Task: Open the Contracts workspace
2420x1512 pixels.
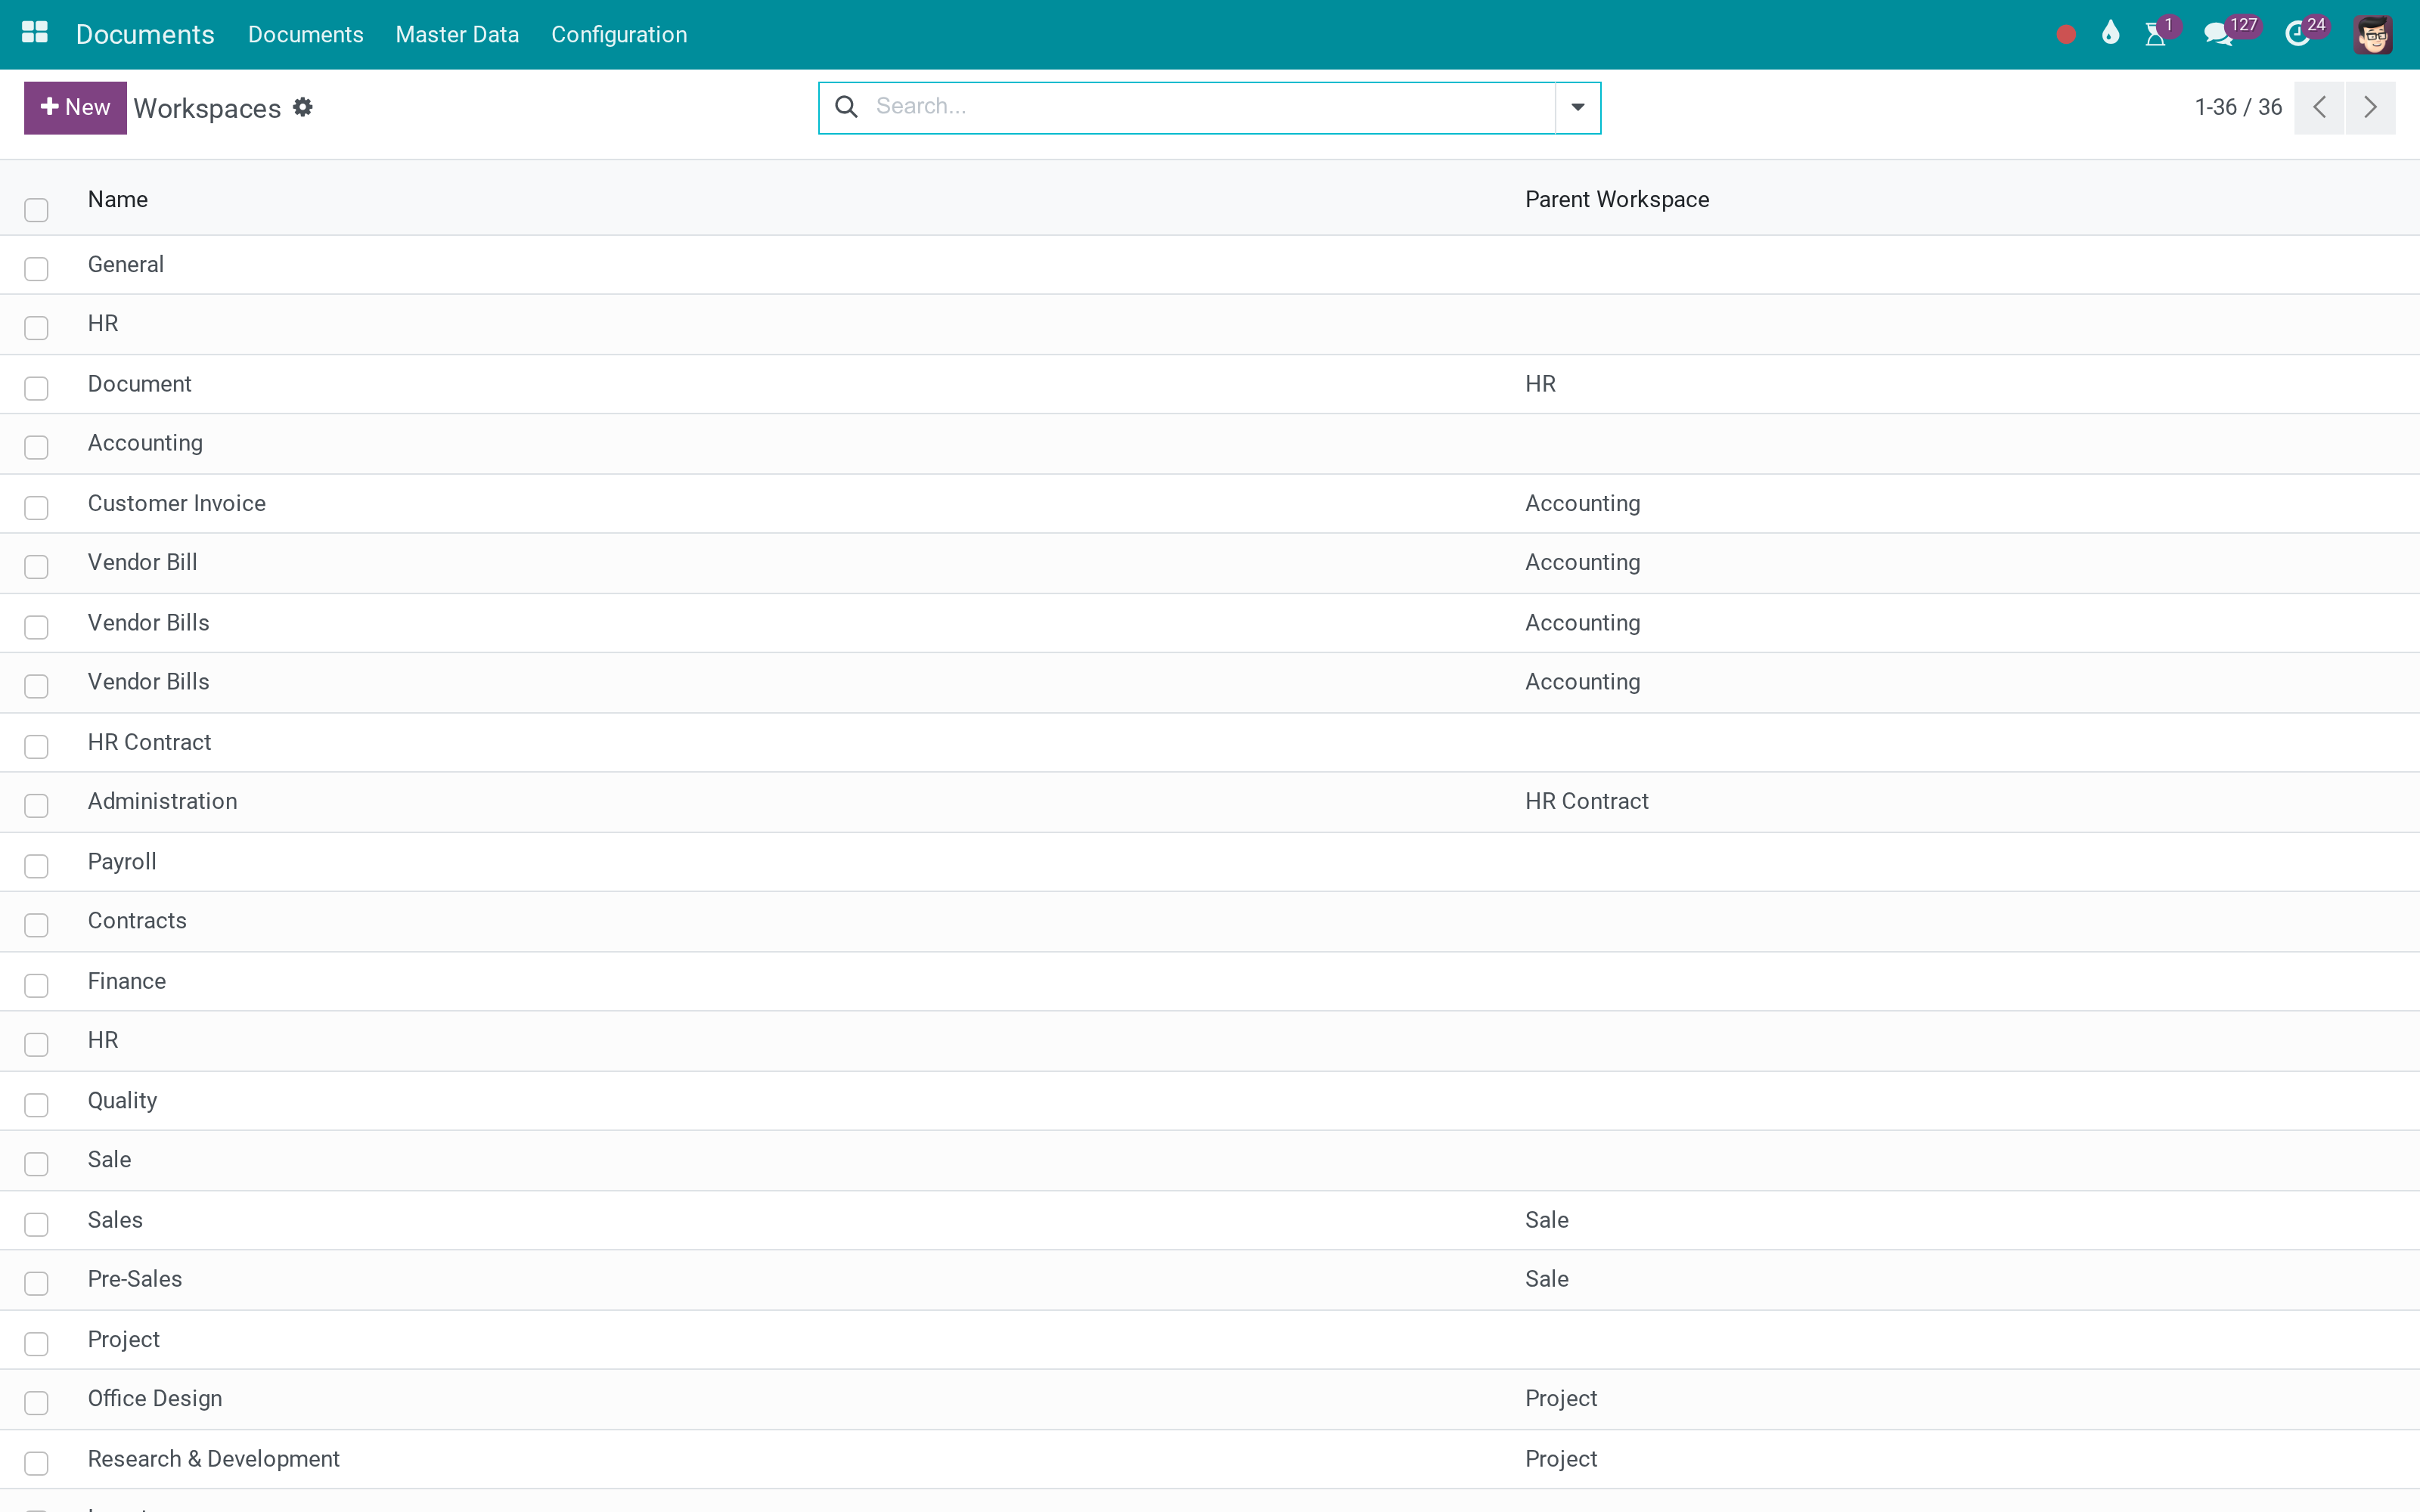Action: point(137,920)
